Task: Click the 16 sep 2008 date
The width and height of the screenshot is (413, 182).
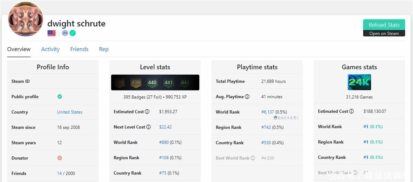Action: pos(68,128)
